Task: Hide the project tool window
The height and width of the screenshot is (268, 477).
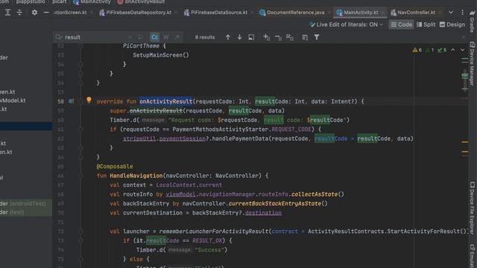Action: coord(46,13)
